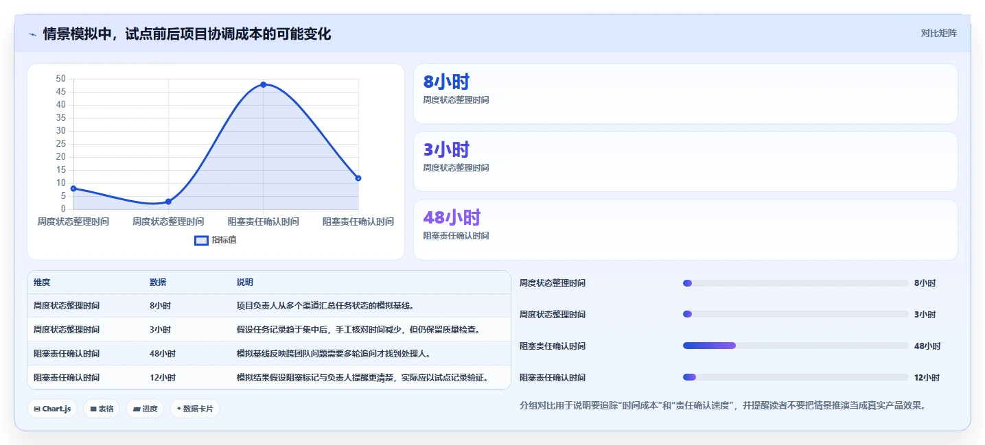Open the 48小时 data card
The image size is (985, 445).
685,230
